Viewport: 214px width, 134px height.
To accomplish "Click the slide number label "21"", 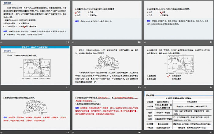I will click(x=211, y=42).
